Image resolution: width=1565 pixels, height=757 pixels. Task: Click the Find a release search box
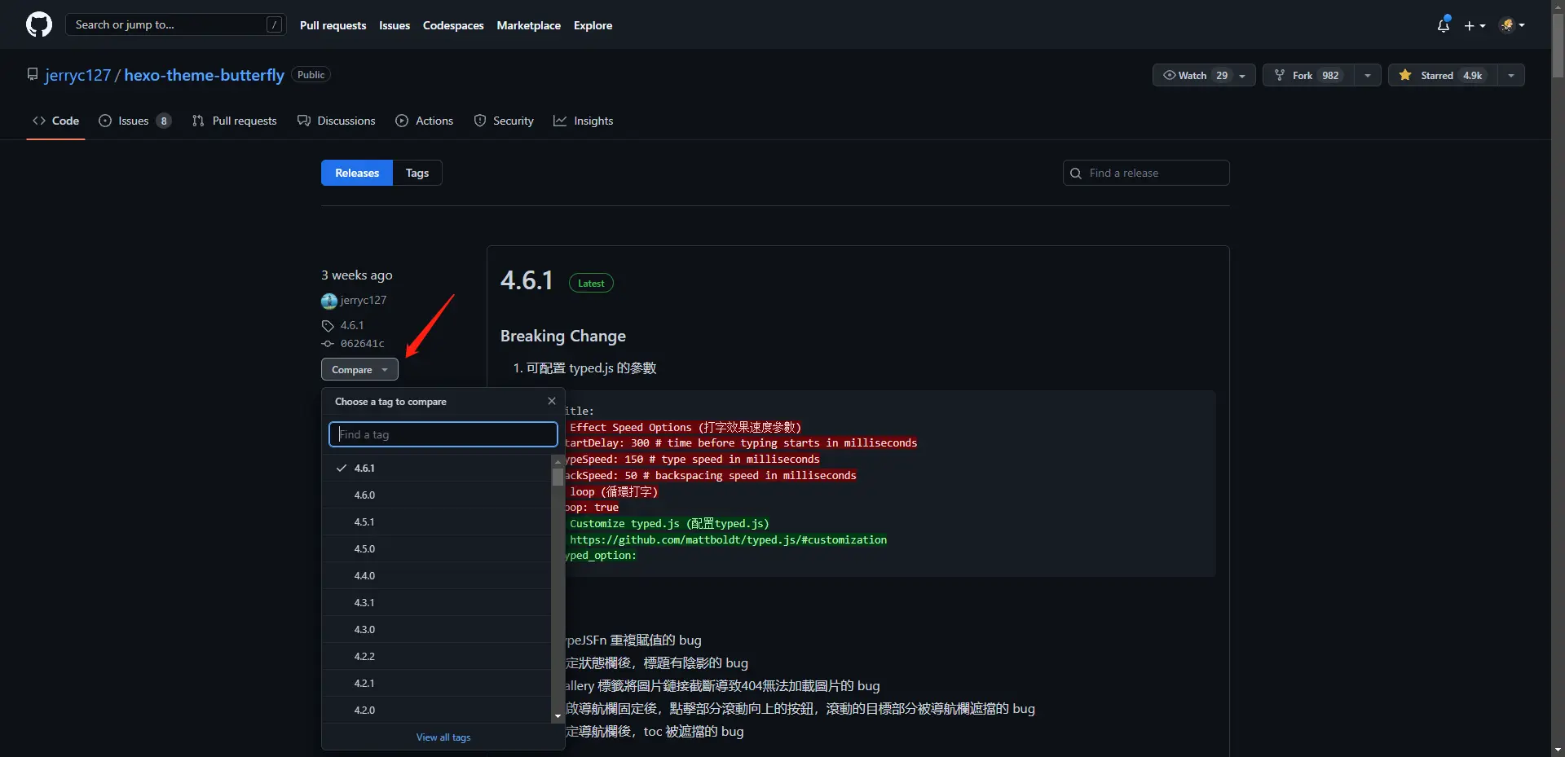(x=1146, y=173)
